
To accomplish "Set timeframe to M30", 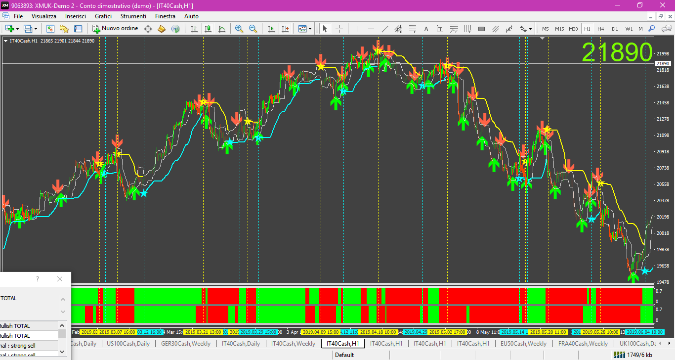I will (573, 29).
